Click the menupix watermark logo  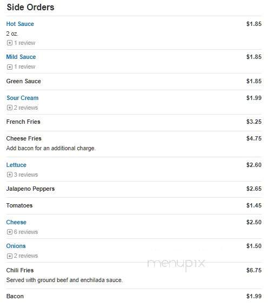pos(176,264)
